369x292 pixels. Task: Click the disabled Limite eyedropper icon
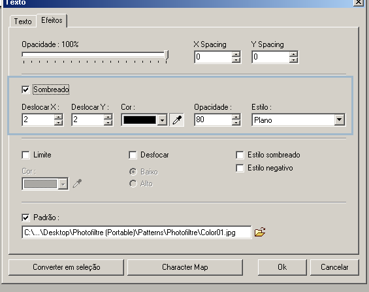coord(77,184)
